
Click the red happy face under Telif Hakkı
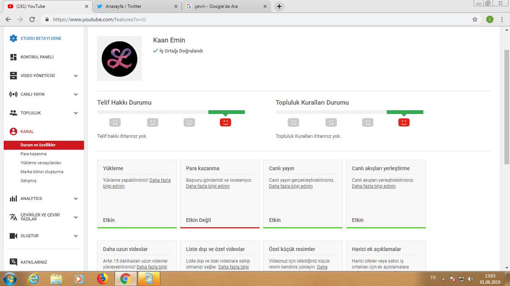[x=225, y=122]
